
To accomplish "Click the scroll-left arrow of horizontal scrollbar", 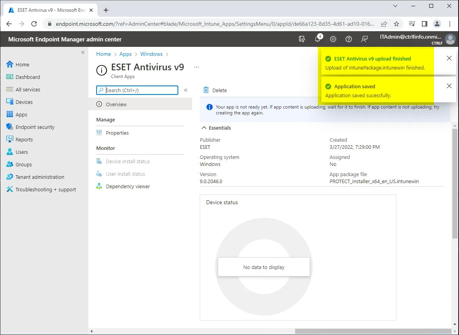I will (x=91, y=331).
